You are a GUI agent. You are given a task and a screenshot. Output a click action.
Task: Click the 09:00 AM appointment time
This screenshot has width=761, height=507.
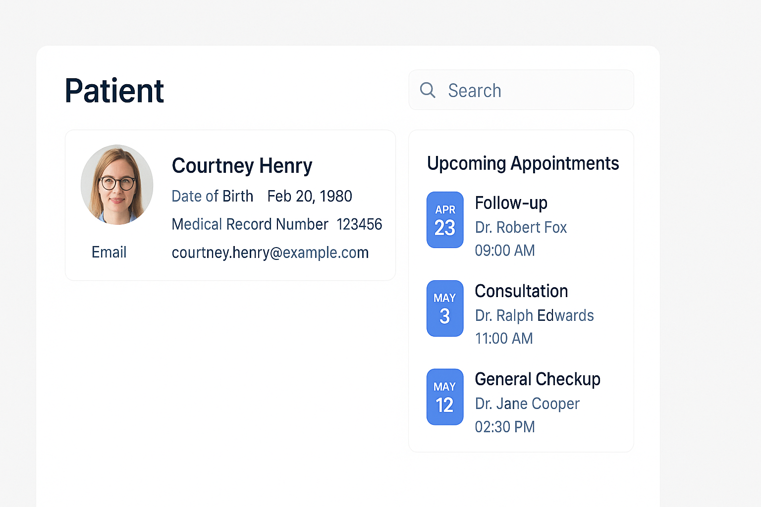coord(505,251)
